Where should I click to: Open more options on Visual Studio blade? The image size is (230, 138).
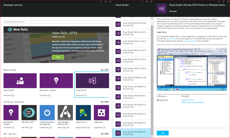(x=142, y=2)
